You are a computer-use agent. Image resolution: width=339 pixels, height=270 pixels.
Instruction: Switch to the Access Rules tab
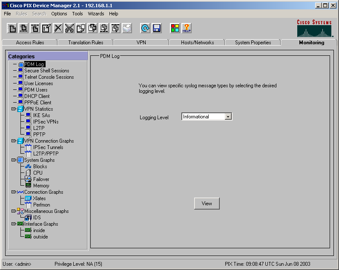[x=30, y=42]
